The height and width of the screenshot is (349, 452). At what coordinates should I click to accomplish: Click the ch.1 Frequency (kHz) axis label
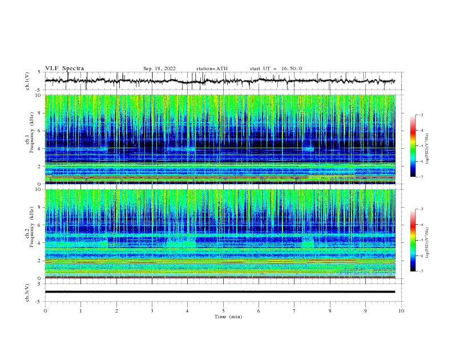(x=29, y=132)
